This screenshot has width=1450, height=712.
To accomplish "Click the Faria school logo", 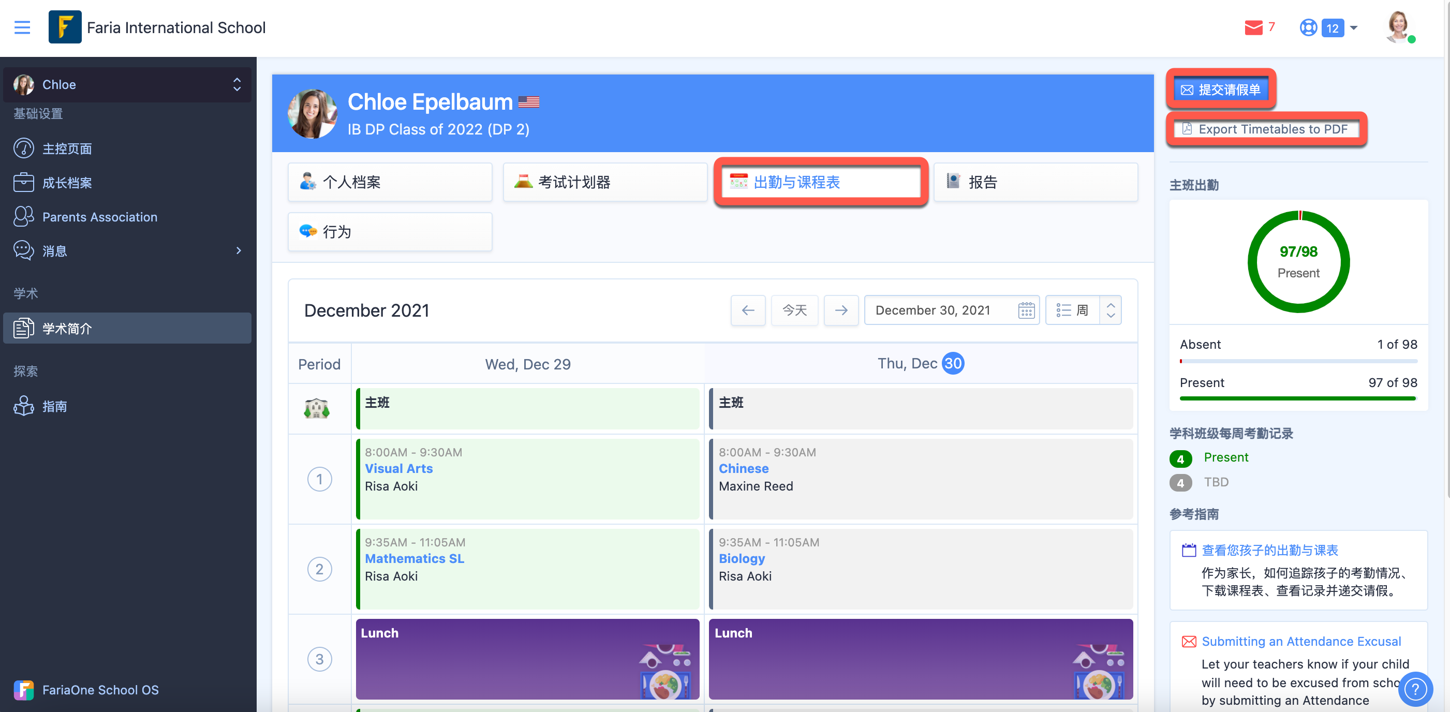I will point(65,27).
